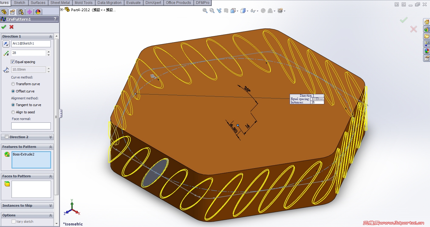Expand the Instances to Skip section
This screenshot has height=227, width=430.
(51, 205)
